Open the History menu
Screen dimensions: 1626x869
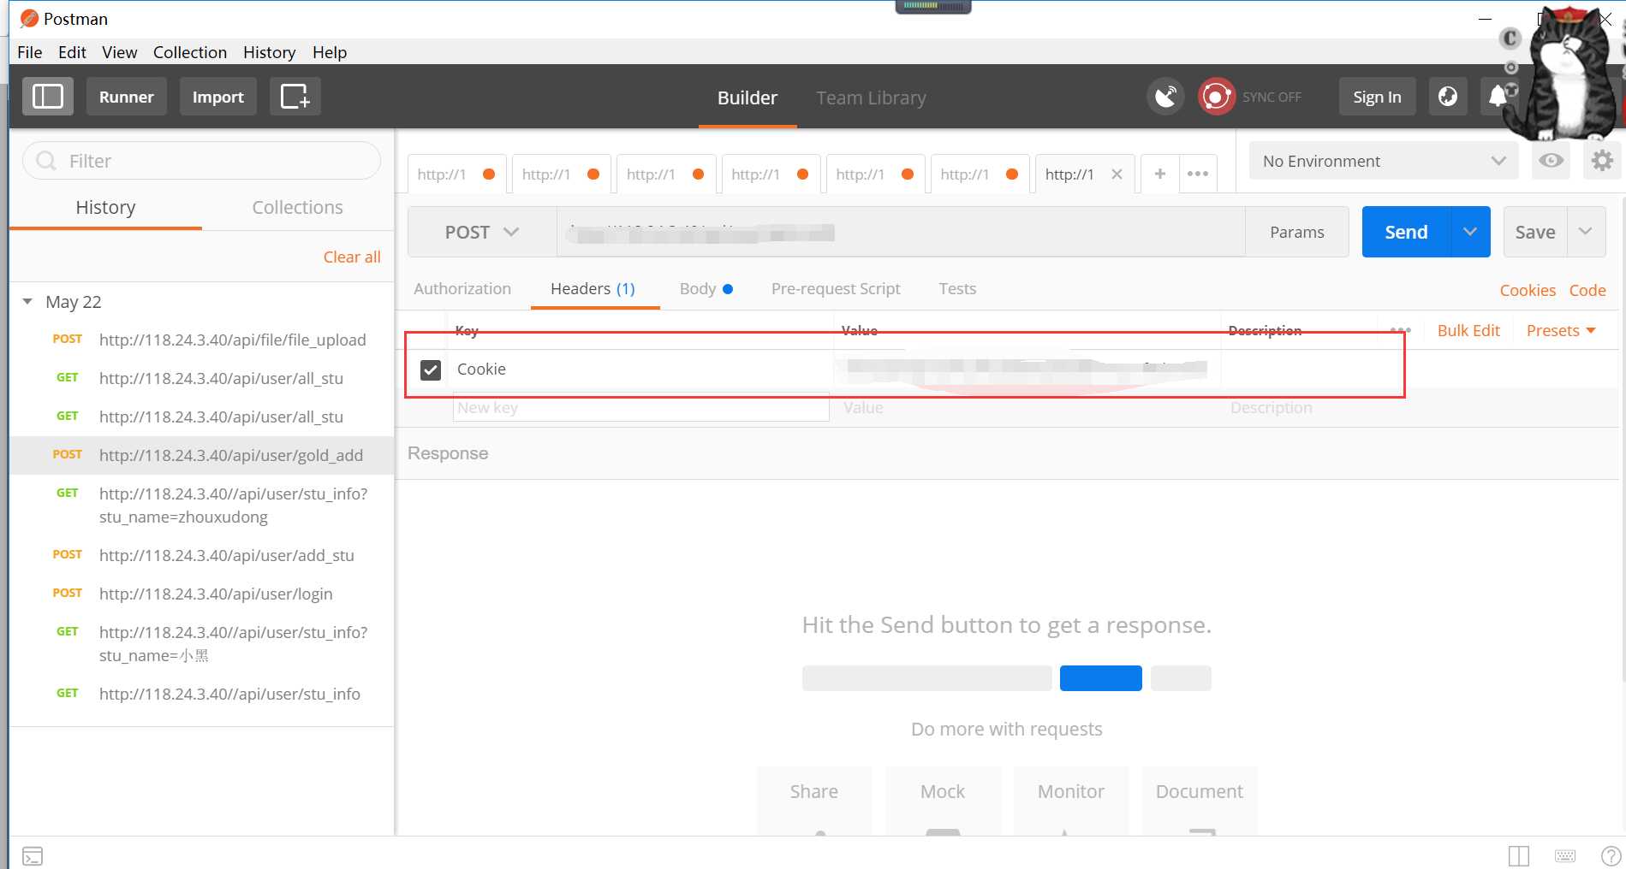(x=269, y=52)
